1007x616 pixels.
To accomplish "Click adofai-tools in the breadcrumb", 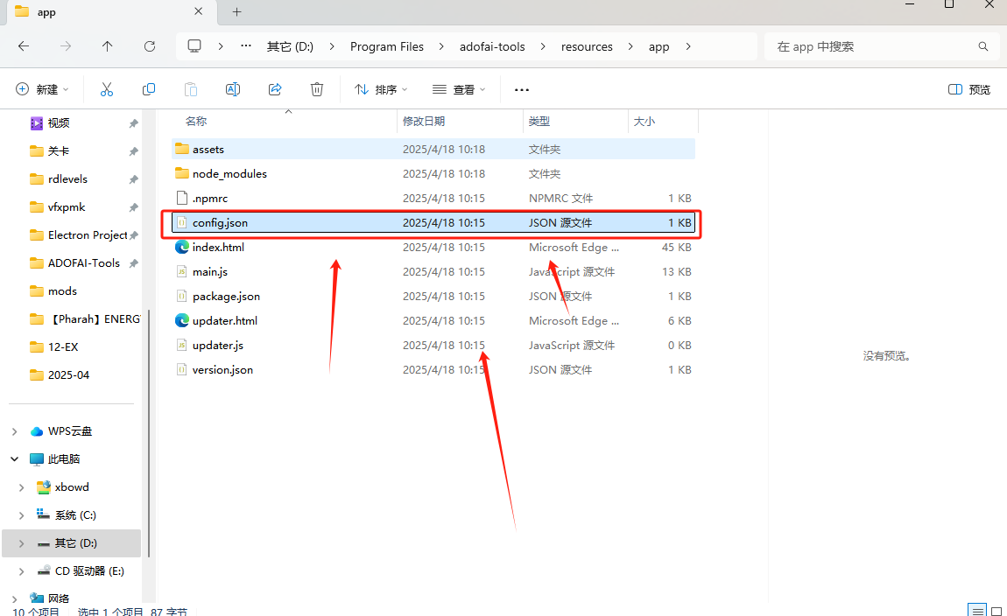I will pos(492,46).
